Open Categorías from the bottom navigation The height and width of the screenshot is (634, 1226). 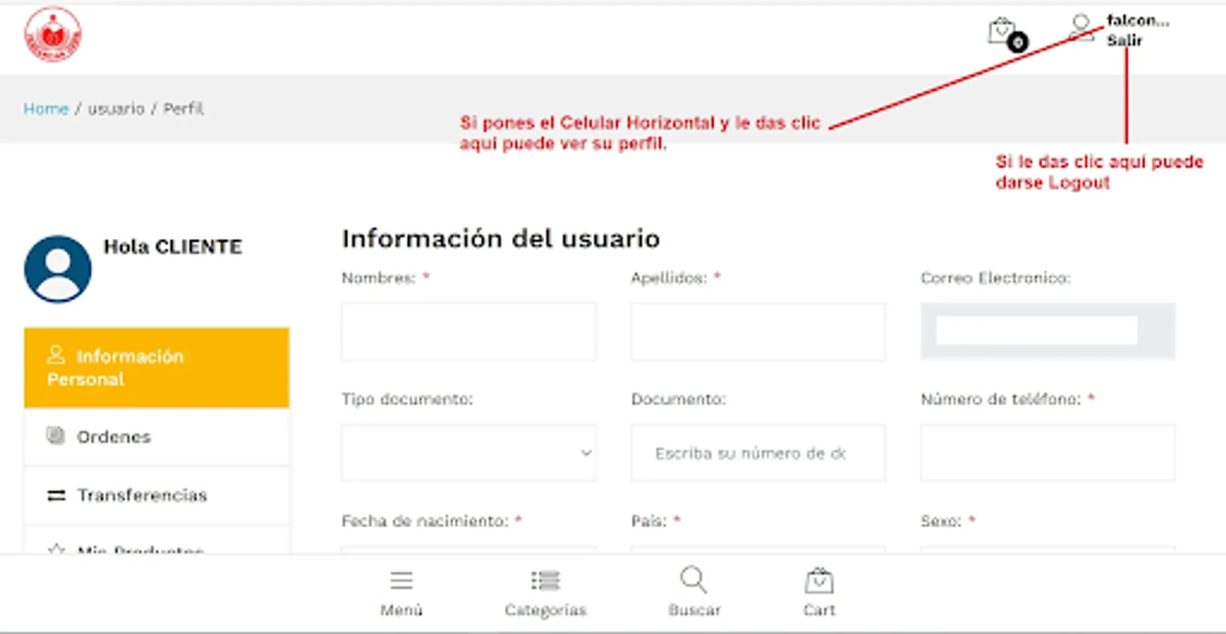tap(546, 580)
